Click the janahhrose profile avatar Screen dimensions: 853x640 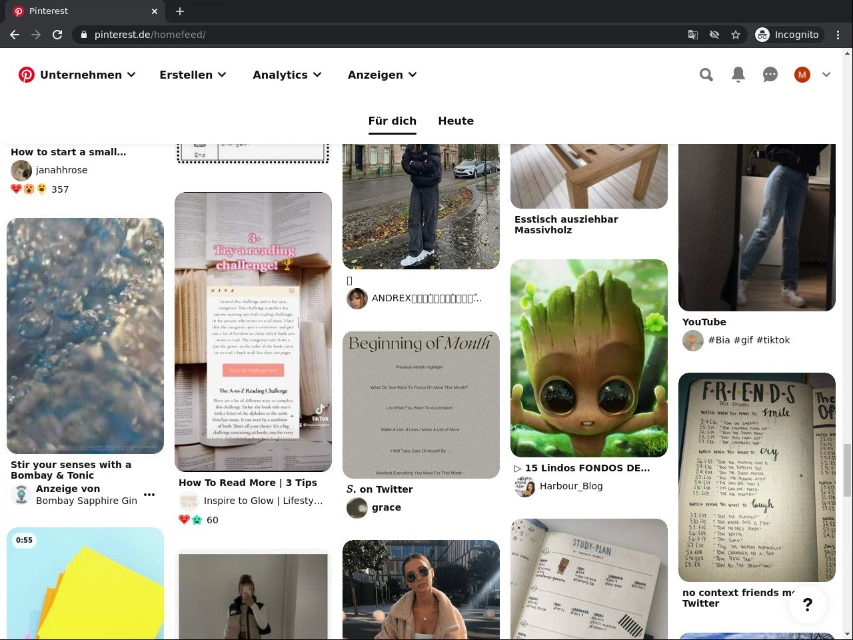point(21,171)
